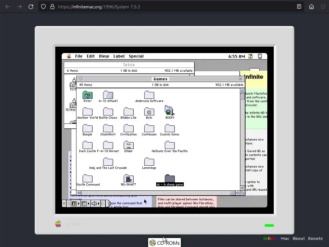Screen dimensions: 329x247
Task: Select the Lemmings folder
Action: point(149,162)
